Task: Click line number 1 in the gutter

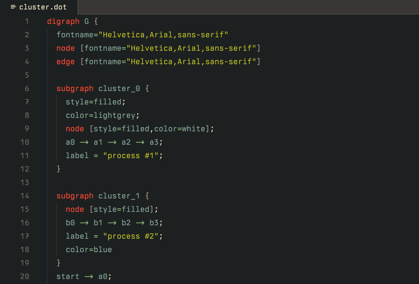Action: pos(27,21)
